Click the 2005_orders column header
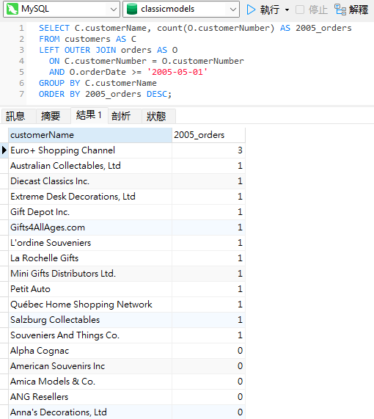The image size is (374, 419). pos(208,135)
